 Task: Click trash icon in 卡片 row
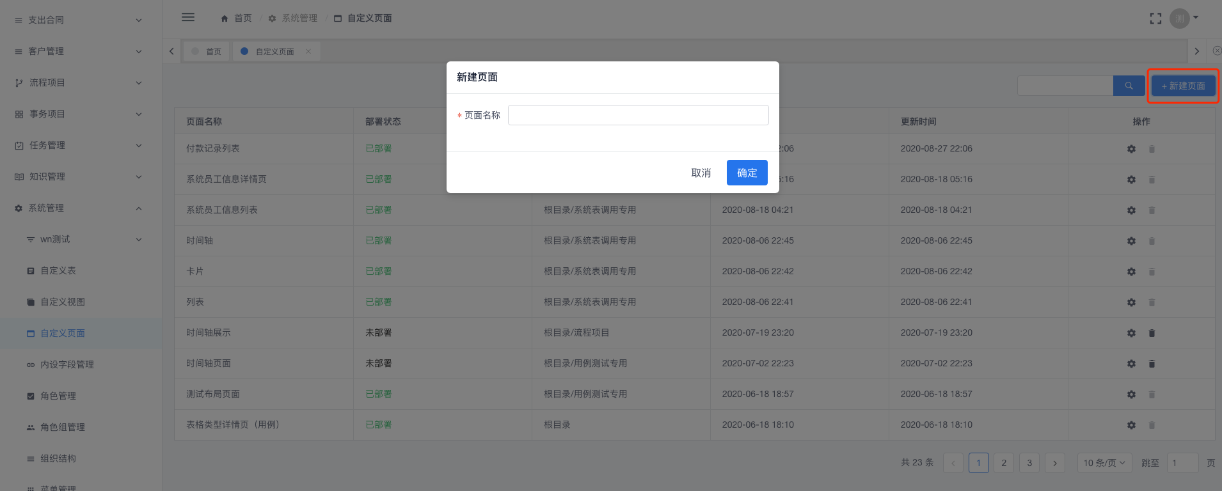click(1152, 272)
